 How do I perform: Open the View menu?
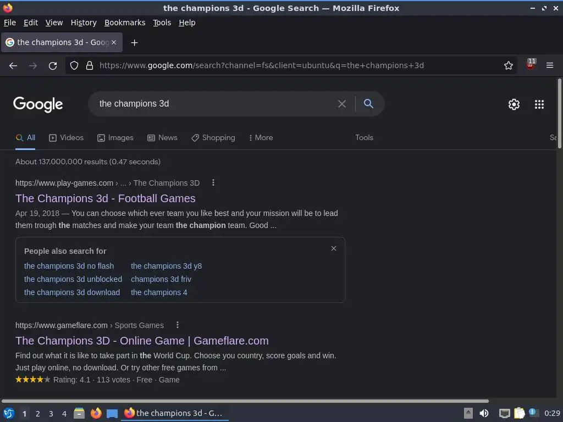(x=54, y=23)
